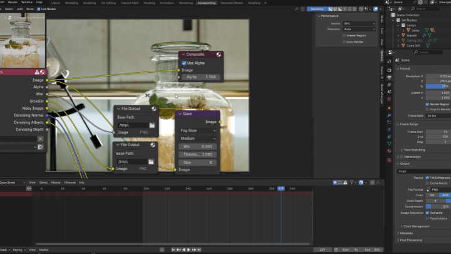
Task: Expand the Metadata panel
Action: tap(406, 233)
